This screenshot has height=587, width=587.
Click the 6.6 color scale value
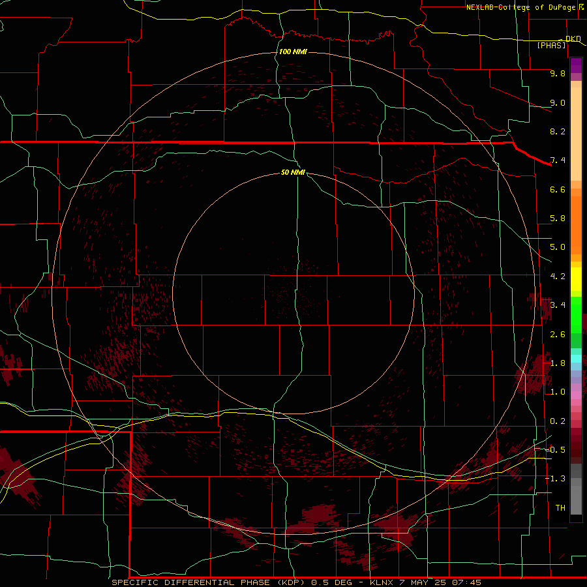click(x=558, y=189)
